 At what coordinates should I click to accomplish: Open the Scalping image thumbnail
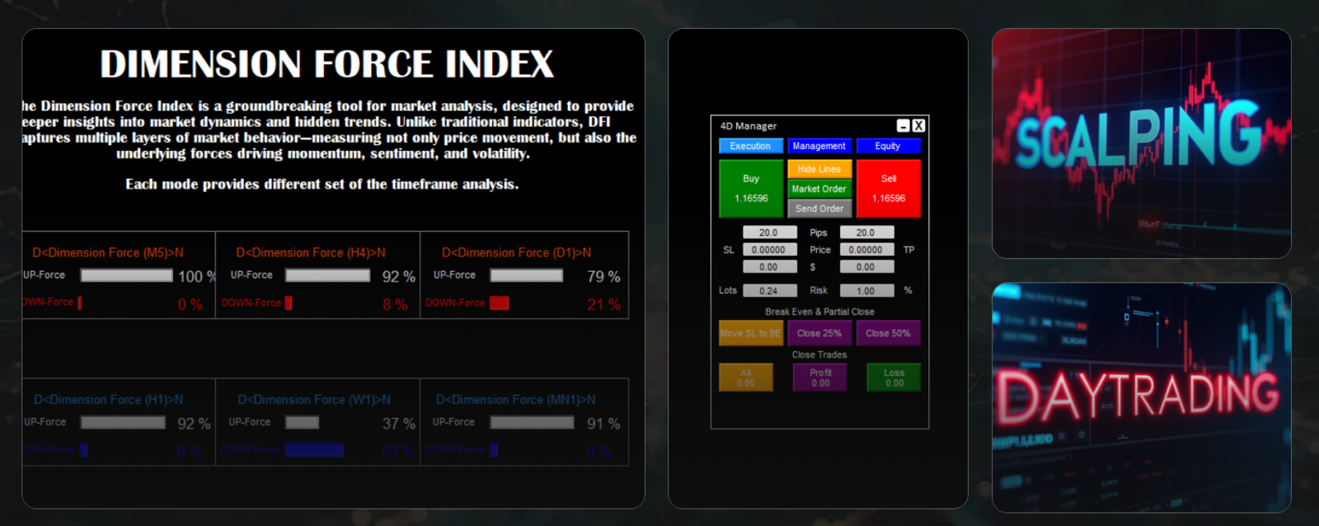[1141, 143]
